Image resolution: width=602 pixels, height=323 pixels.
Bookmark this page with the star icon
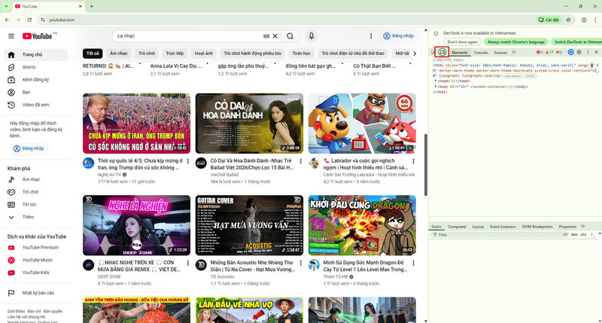point(569,20)
